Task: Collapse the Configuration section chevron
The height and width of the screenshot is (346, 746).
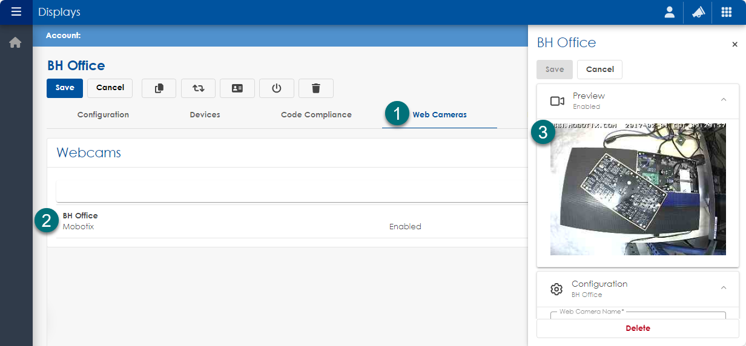Action: coord(723,288)
